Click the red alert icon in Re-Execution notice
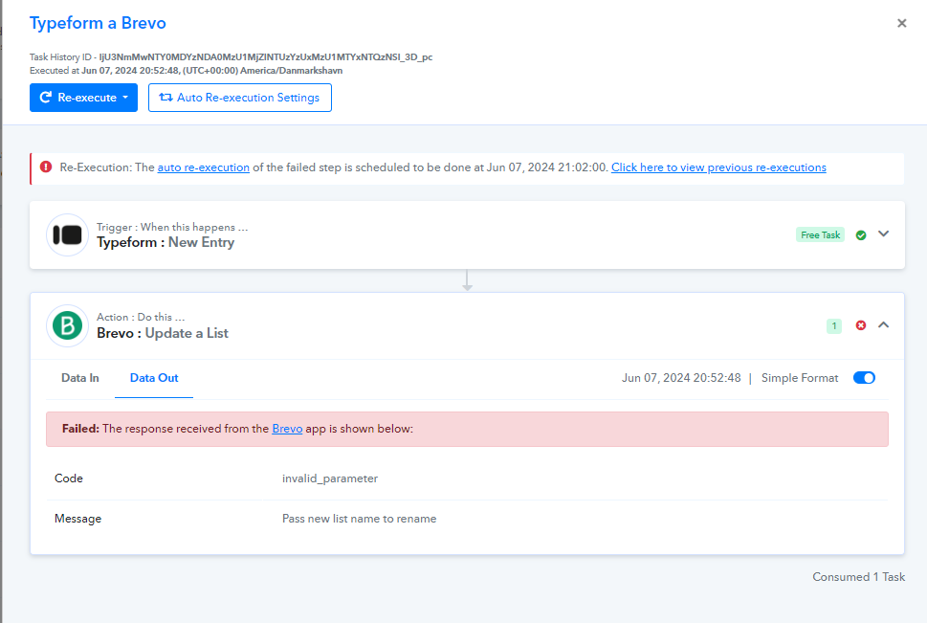The width and height of the screenshot is (927, 623). coord(46,167)
